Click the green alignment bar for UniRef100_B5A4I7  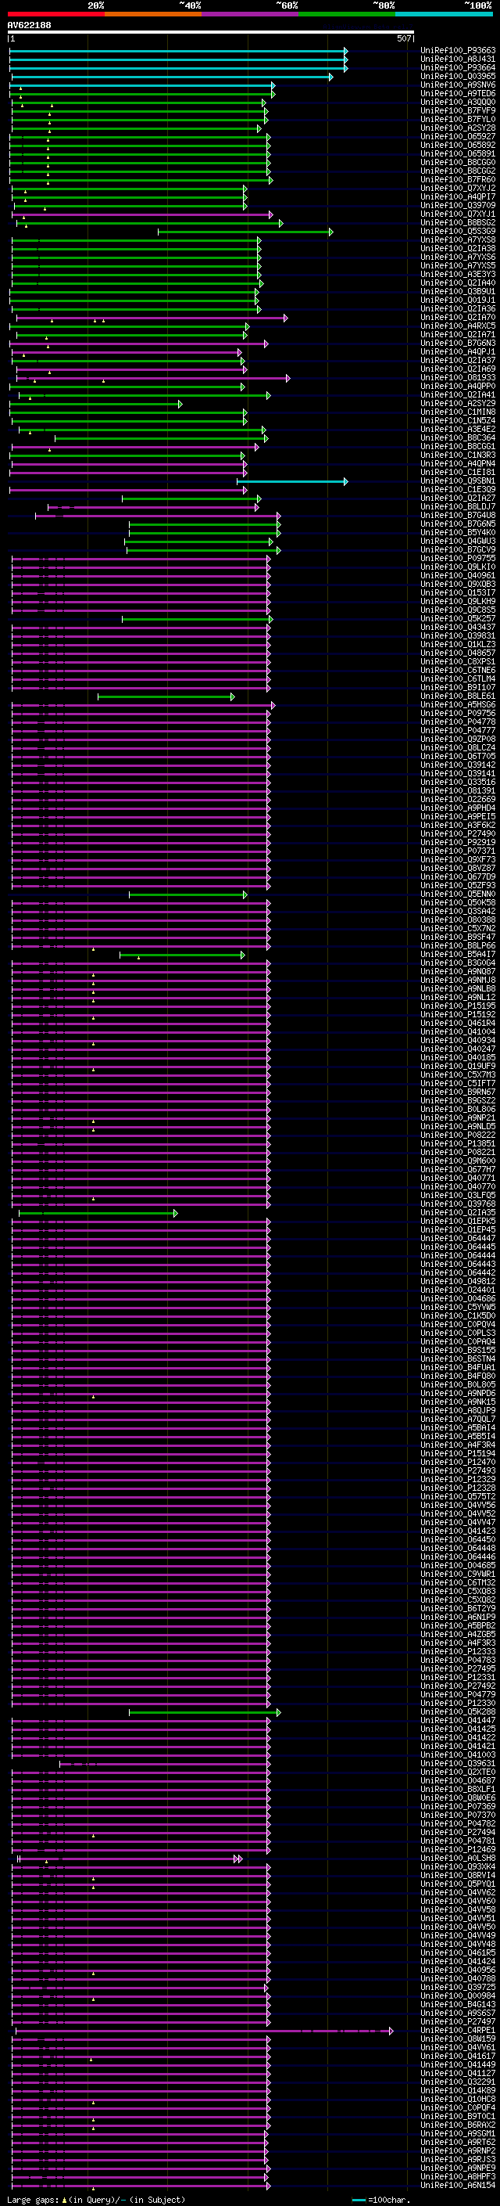tap(182, 954)
